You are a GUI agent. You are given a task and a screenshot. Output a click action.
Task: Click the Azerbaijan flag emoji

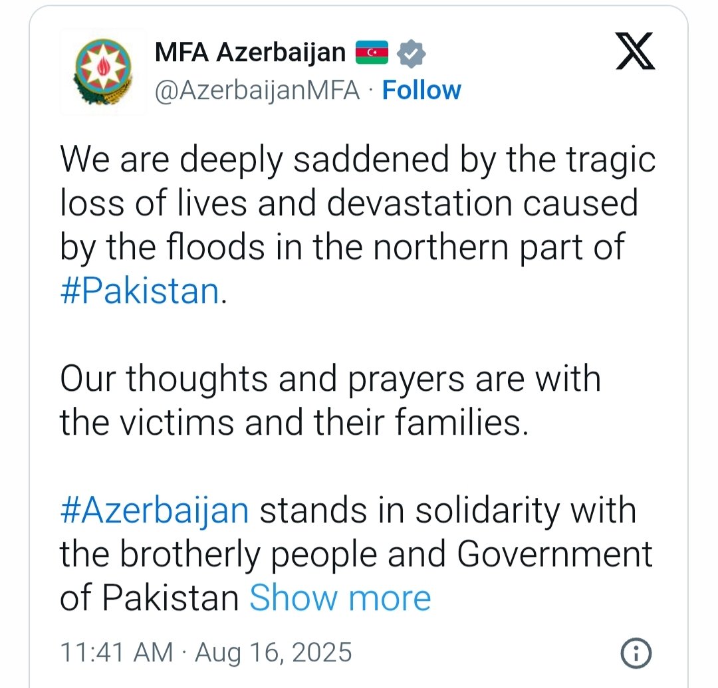click(x=372, y=53)
